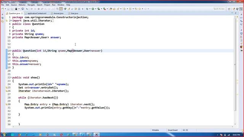The height and width of the screenshot is (137, 244).
Task: Click the 'this.qname=qname;' code line
Action: pos(25,61)
